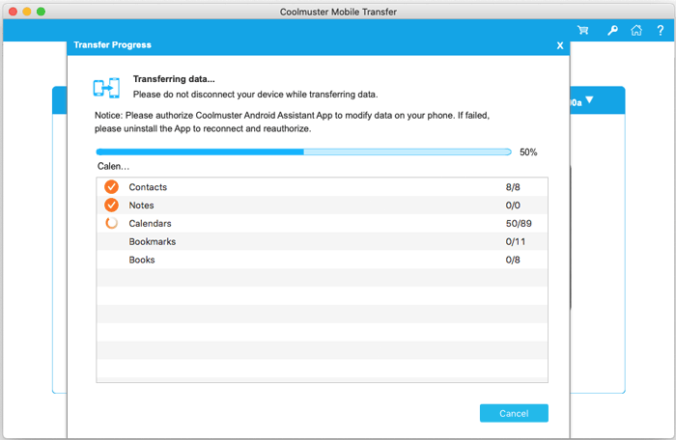This screenshot has width=676, height=440.
Task: Click the 0/8 Books count
Action: pos(513,260)
